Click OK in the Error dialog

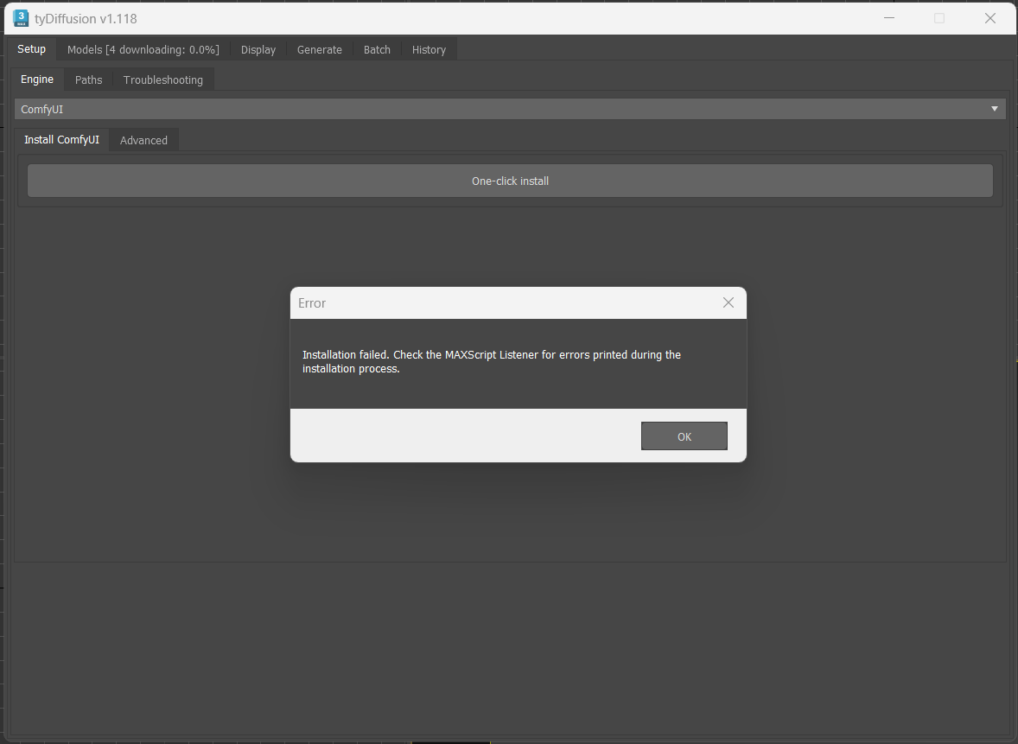click(x=684, y=436)
